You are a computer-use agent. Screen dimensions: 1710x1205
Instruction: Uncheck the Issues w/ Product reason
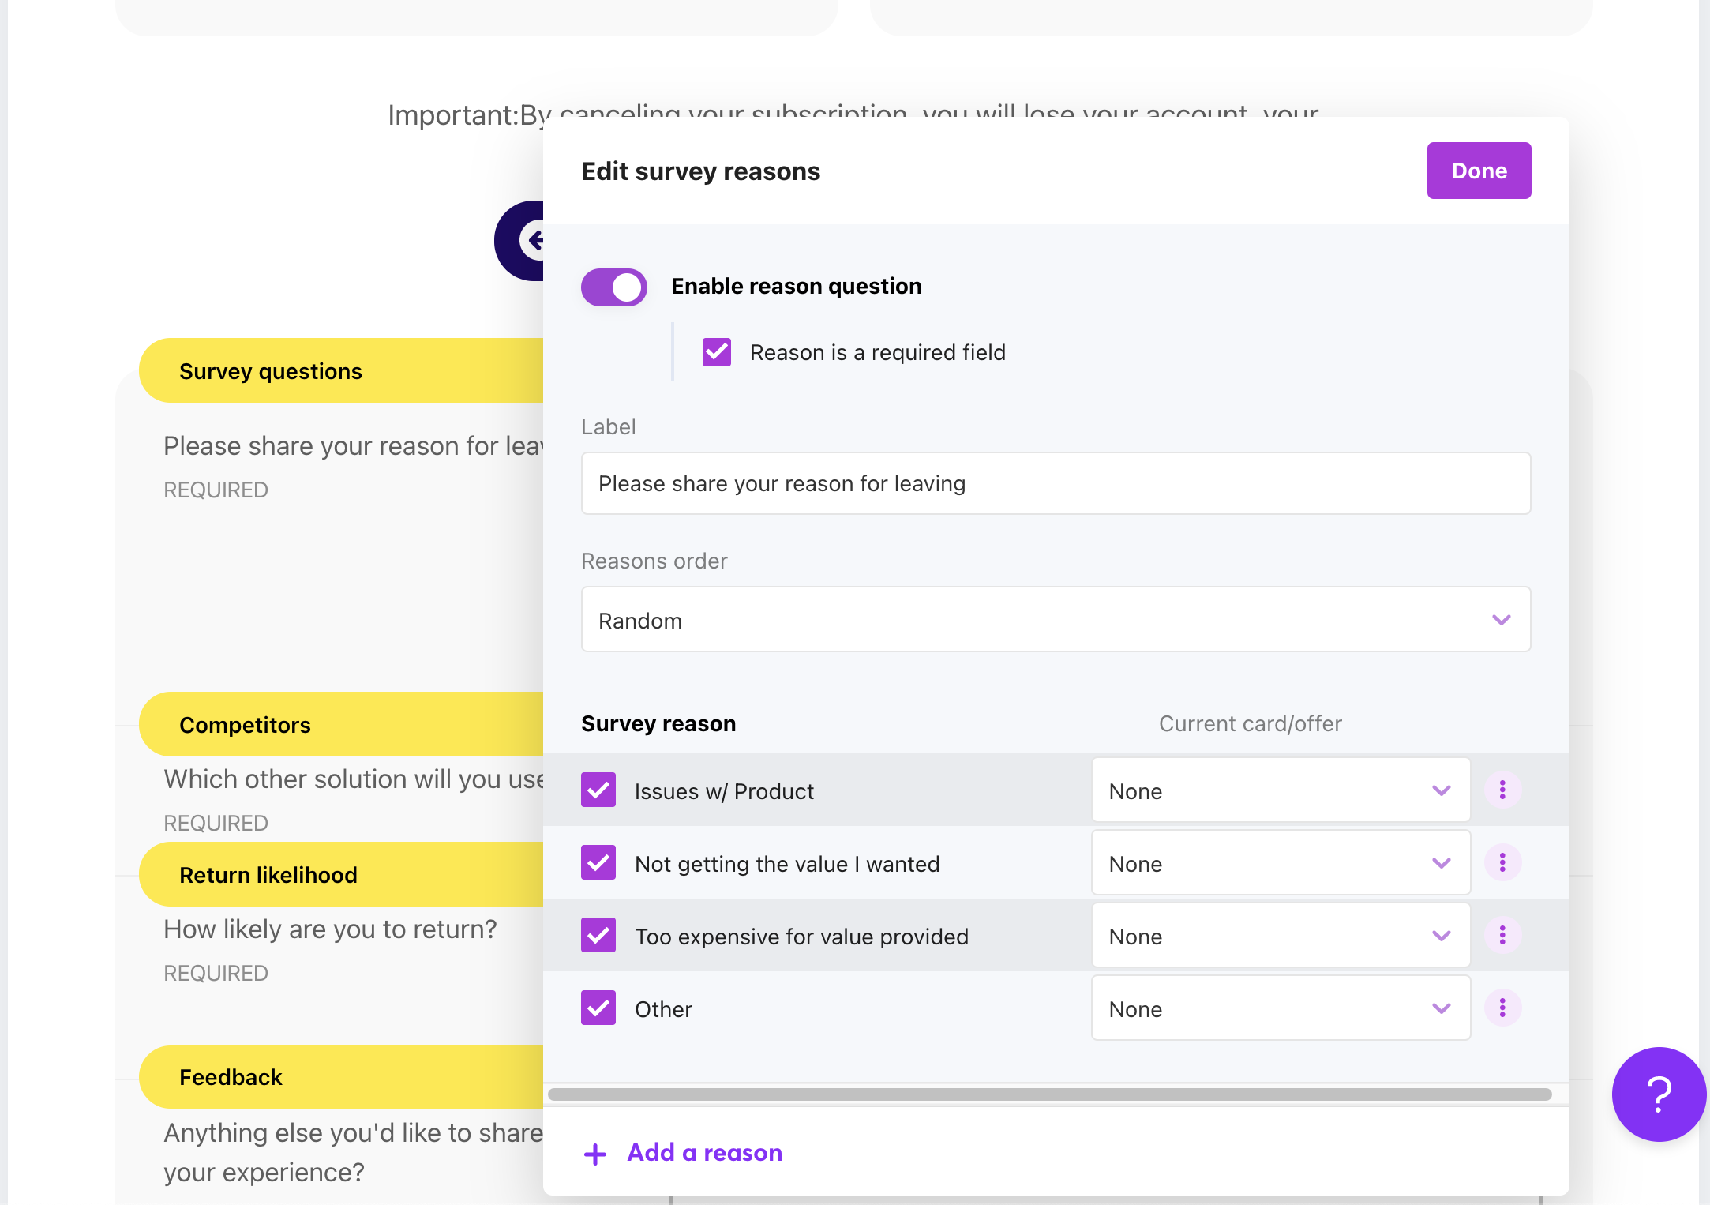pyautogui.click(x=598, y=790)
